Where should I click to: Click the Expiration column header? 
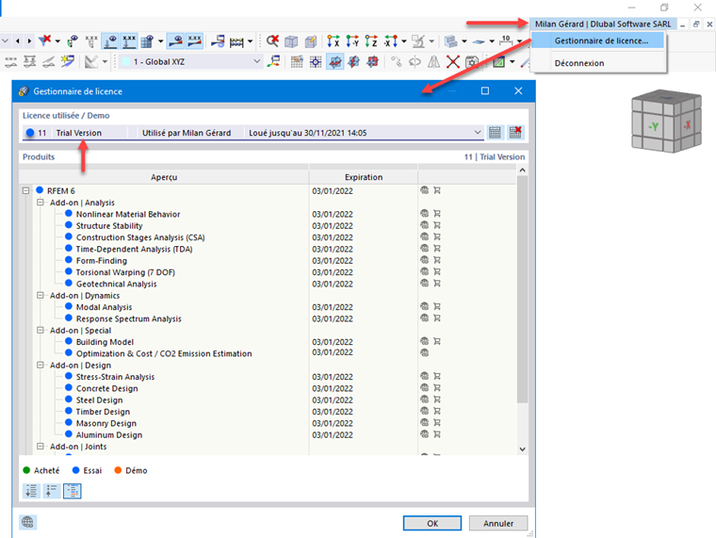point(364,177)
